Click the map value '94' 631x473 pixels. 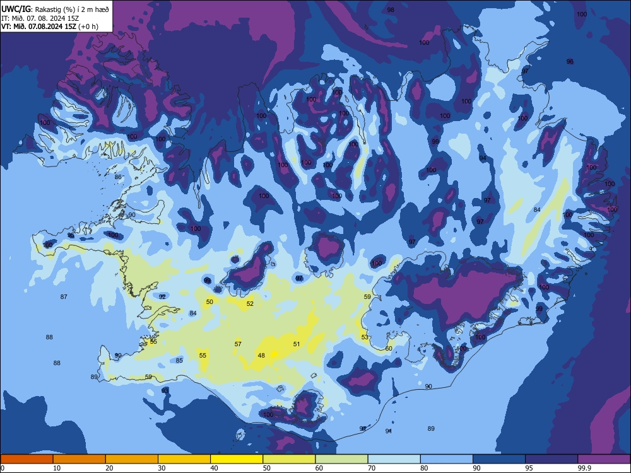point(483,158)
